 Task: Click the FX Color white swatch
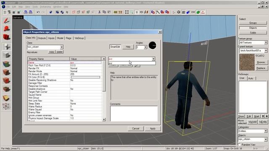coord(85,77)
